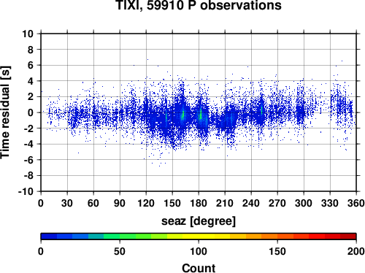Click the colorbar tick label 200
365x273 pixels.
pos(356,251)
